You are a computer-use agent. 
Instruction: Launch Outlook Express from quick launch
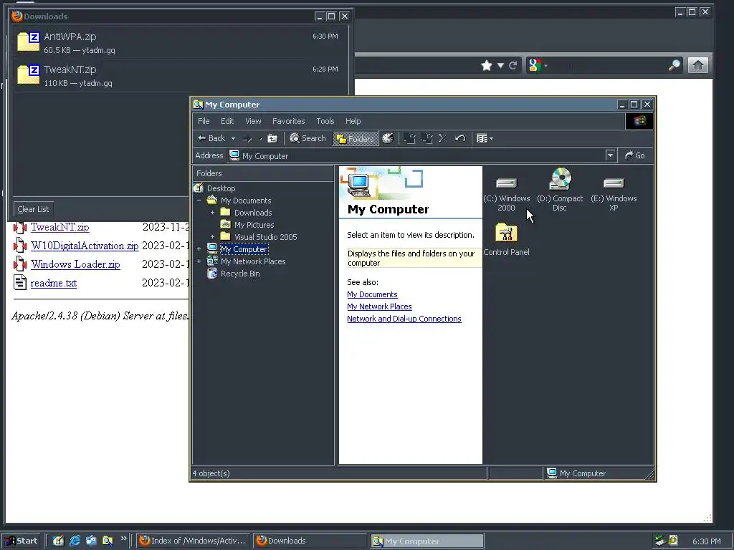[91, 541]
